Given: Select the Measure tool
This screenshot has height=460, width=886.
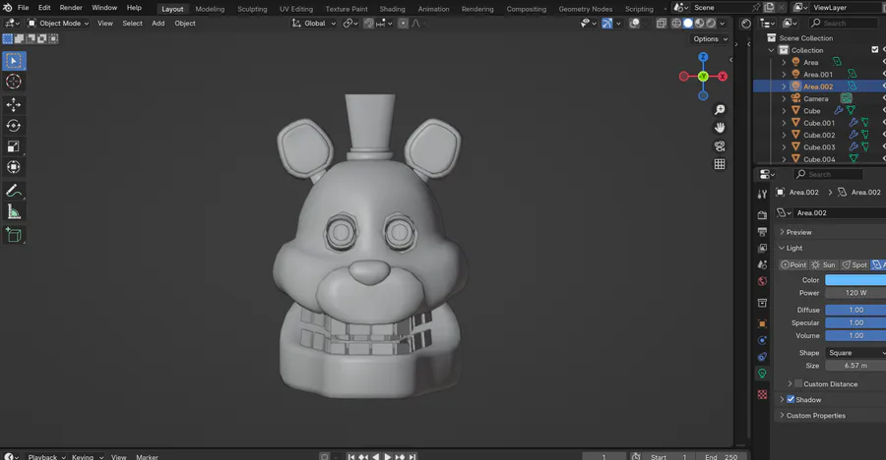Looking at the screenshot, I should tap(14, 212).
